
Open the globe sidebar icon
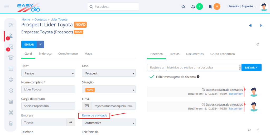[x=11, y=79]
